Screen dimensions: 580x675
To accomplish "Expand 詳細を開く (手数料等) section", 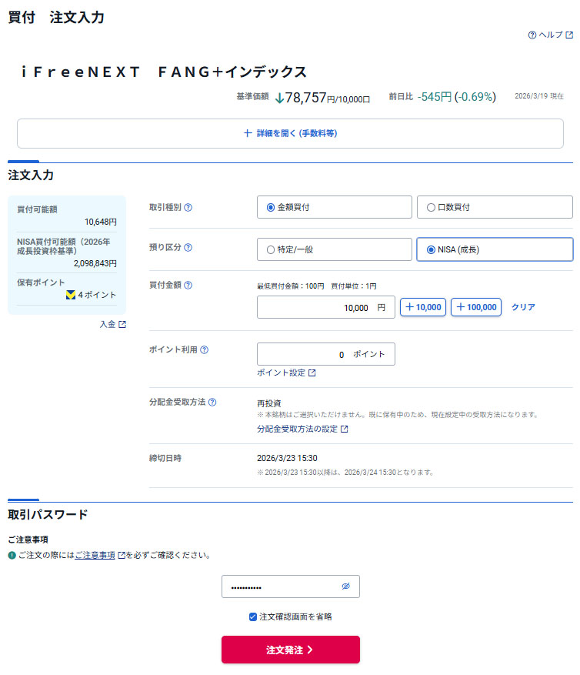I will (290, 133).
